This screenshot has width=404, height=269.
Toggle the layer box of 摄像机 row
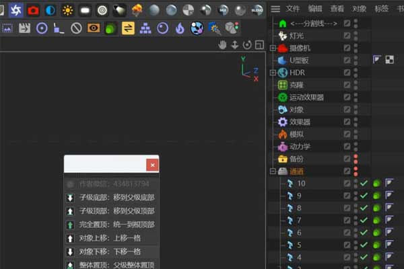pyautogui.click(x=347, y=48)
